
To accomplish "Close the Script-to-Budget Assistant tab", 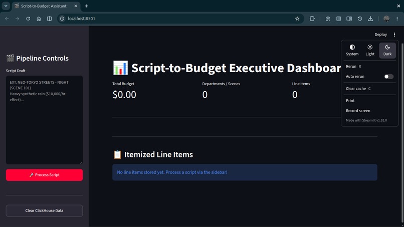I will [76, 6].
